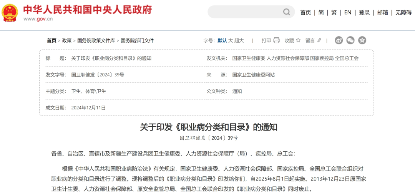The image size is (415, 196).
Task: Open 首页 in top navigation
Action: [305, 12]
